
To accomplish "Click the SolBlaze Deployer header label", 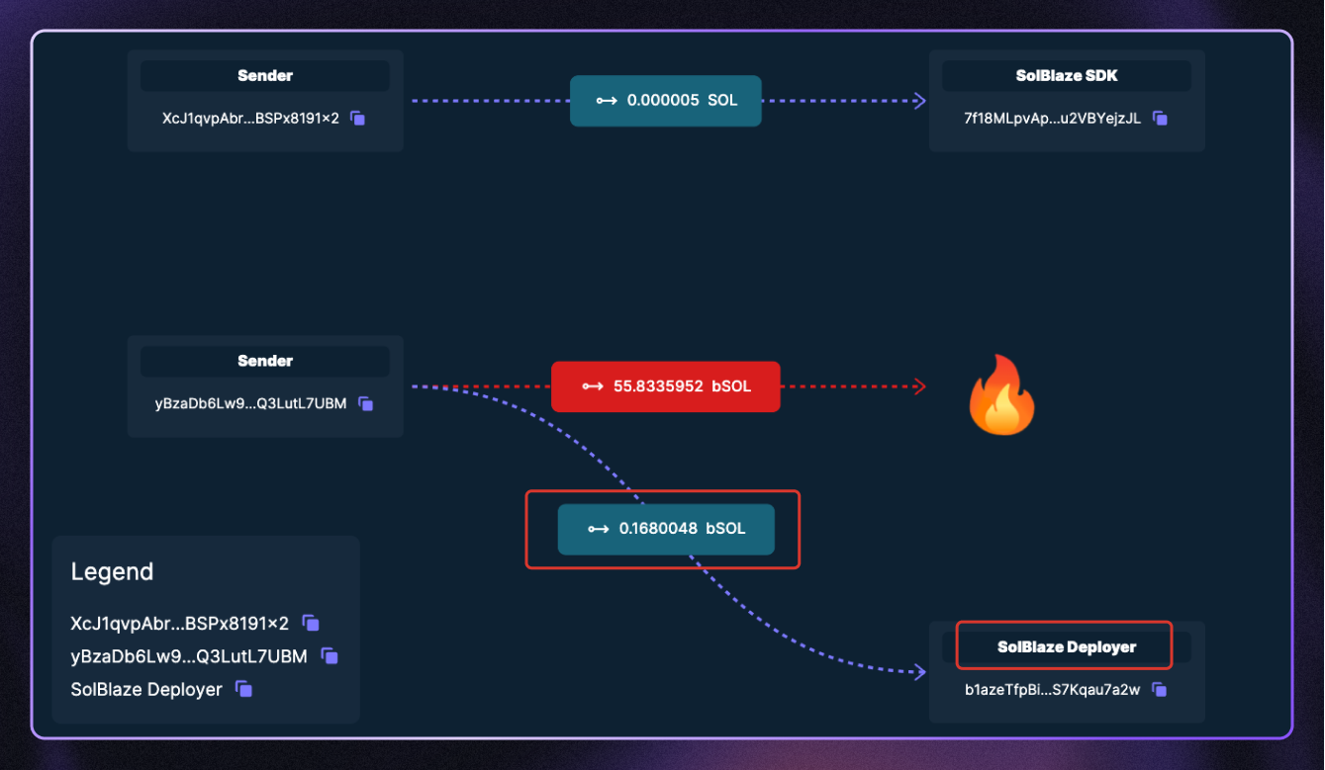I will point(1067,647).
